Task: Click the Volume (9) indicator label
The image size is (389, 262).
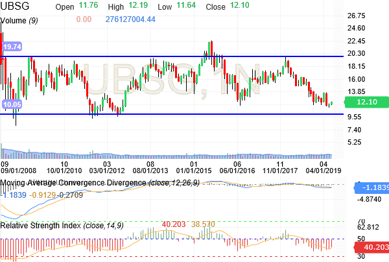Action: point(19,20)
